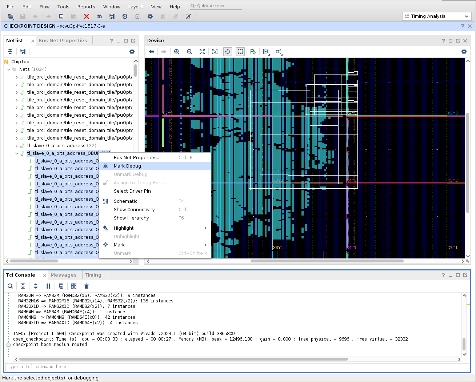Open Mark submenu in context menu

pyautogui.click(x=155, y=245)
